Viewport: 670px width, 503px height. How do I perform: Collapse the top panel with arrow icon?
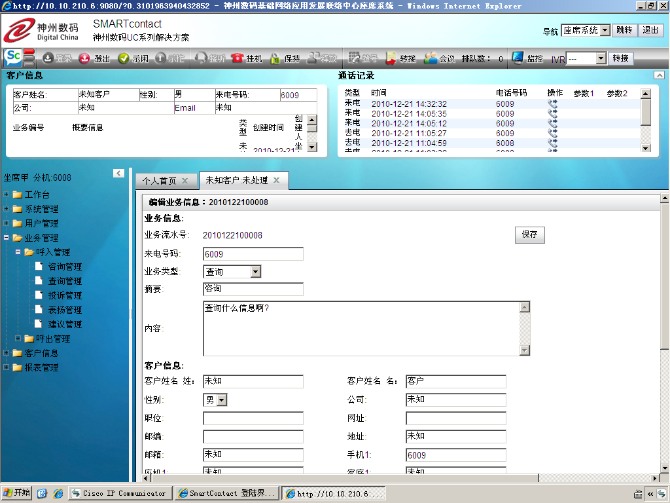[x=660, y=75]
